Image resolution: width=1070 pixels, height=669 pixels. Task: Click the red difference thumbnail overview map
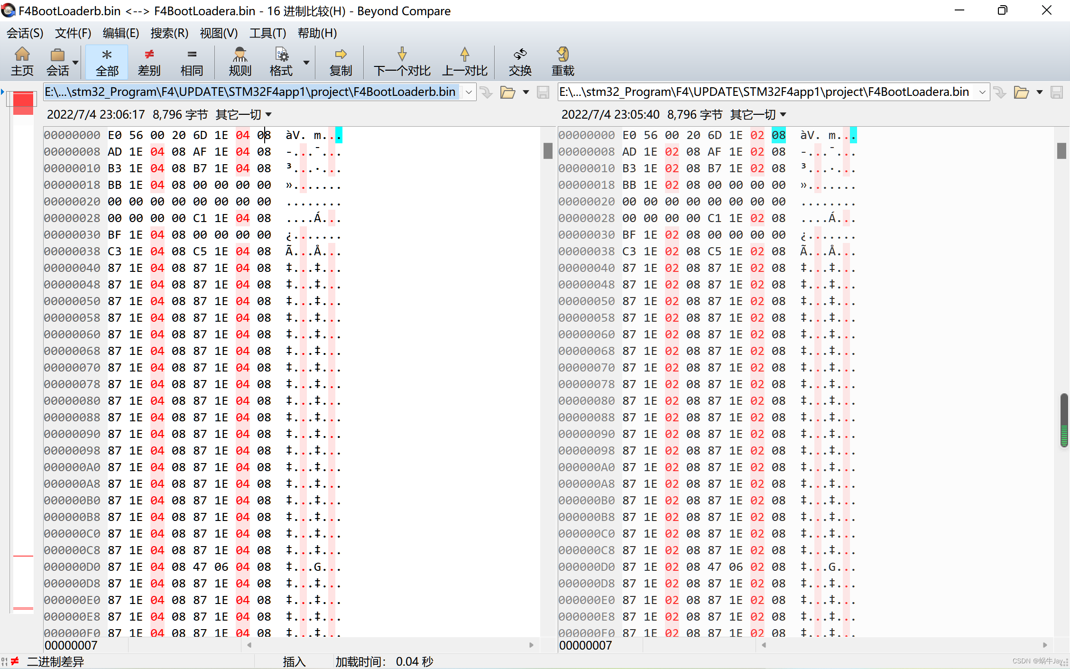point(23,103)
